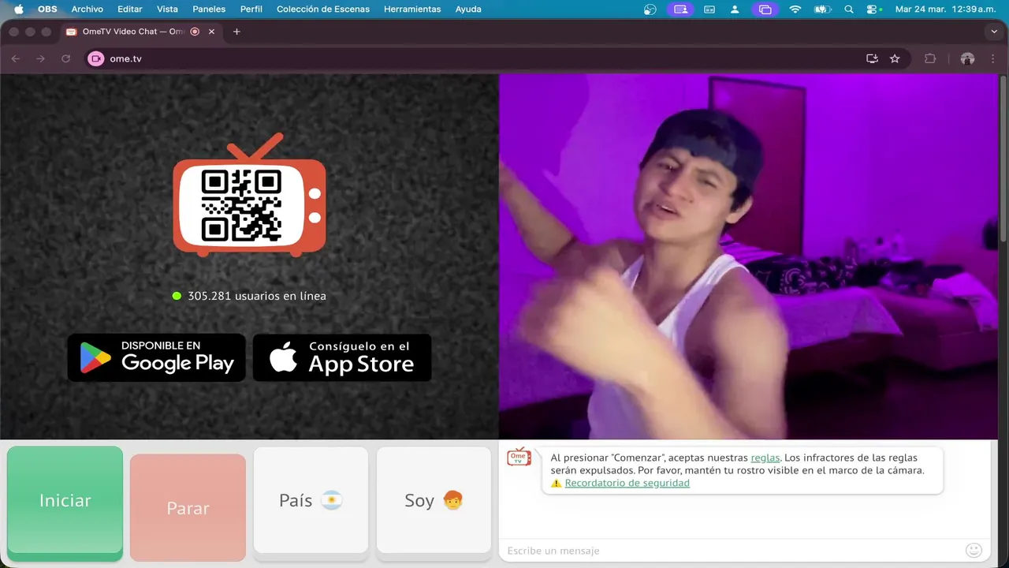Click the user account menu bar icon
This screenshot has height=568, width=1009.
(735, 9)
